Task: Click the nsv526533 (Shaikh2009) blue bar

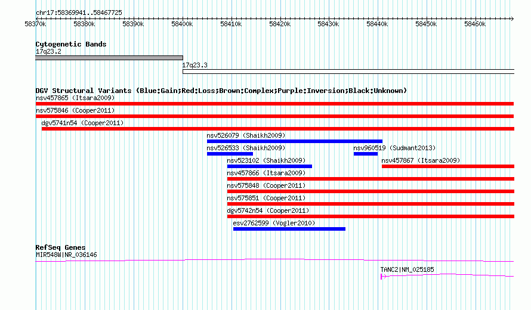Action: tap(230, 154)
